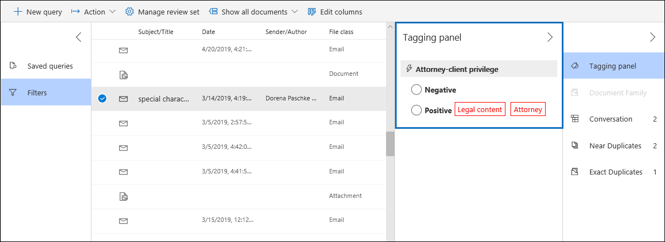Screen dimensions: 665x242
Task: Click the Near Duplicates icon
Action: click(575, 146)
